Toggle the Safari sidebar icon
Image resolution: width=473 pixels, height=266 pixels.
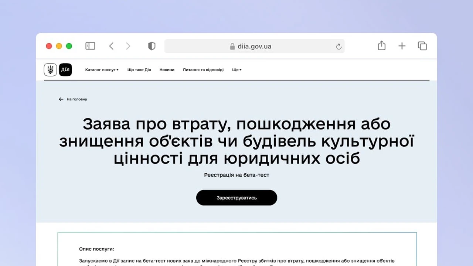pyautogui.click(x=90, y=46)
